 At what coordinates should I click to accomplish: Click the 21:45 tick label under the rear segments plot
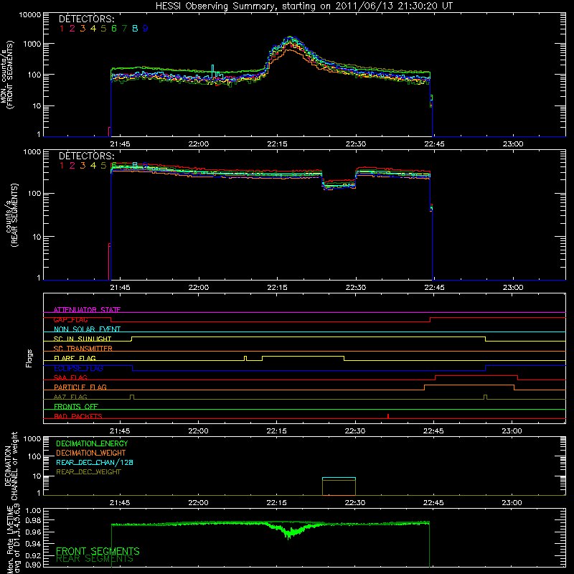[x=120, y=288]
